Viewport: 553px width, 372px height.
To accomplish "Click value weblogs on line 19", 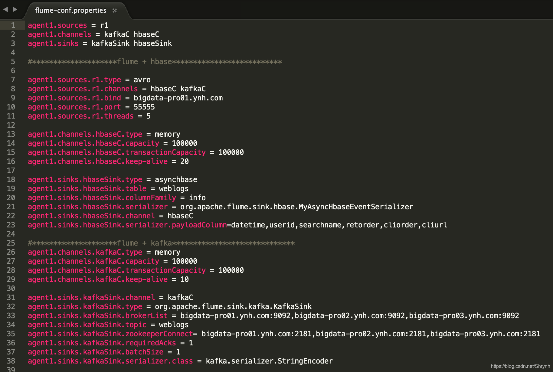I will coord(174,188).
